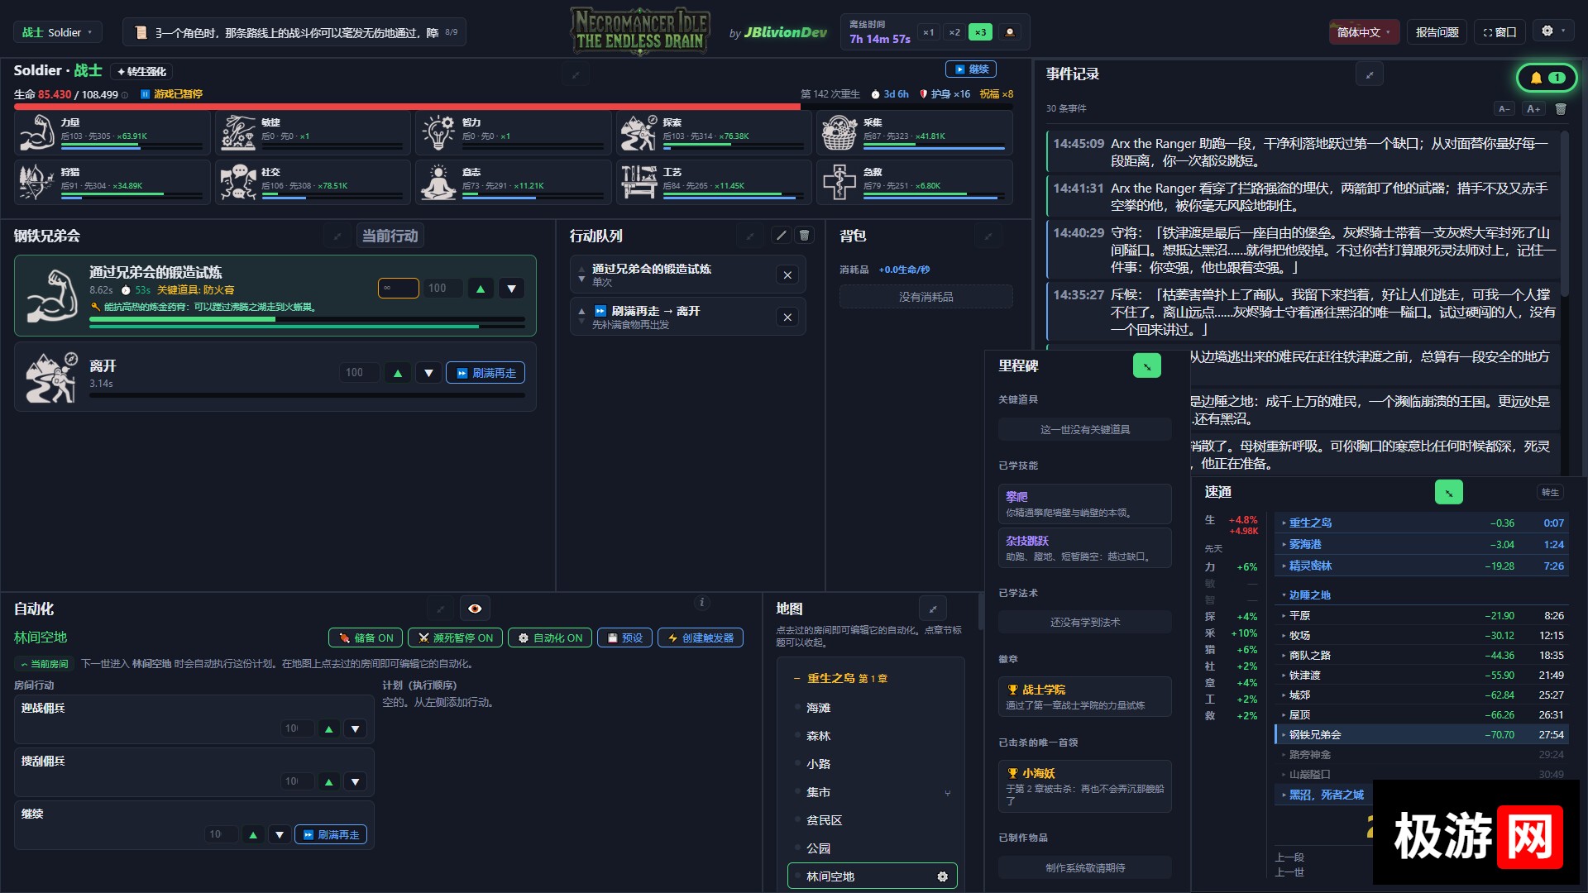Viewport: 1588px width, 893px height.
Task: Toggle 储备 ON reserve setting
Action: point(366,638)
